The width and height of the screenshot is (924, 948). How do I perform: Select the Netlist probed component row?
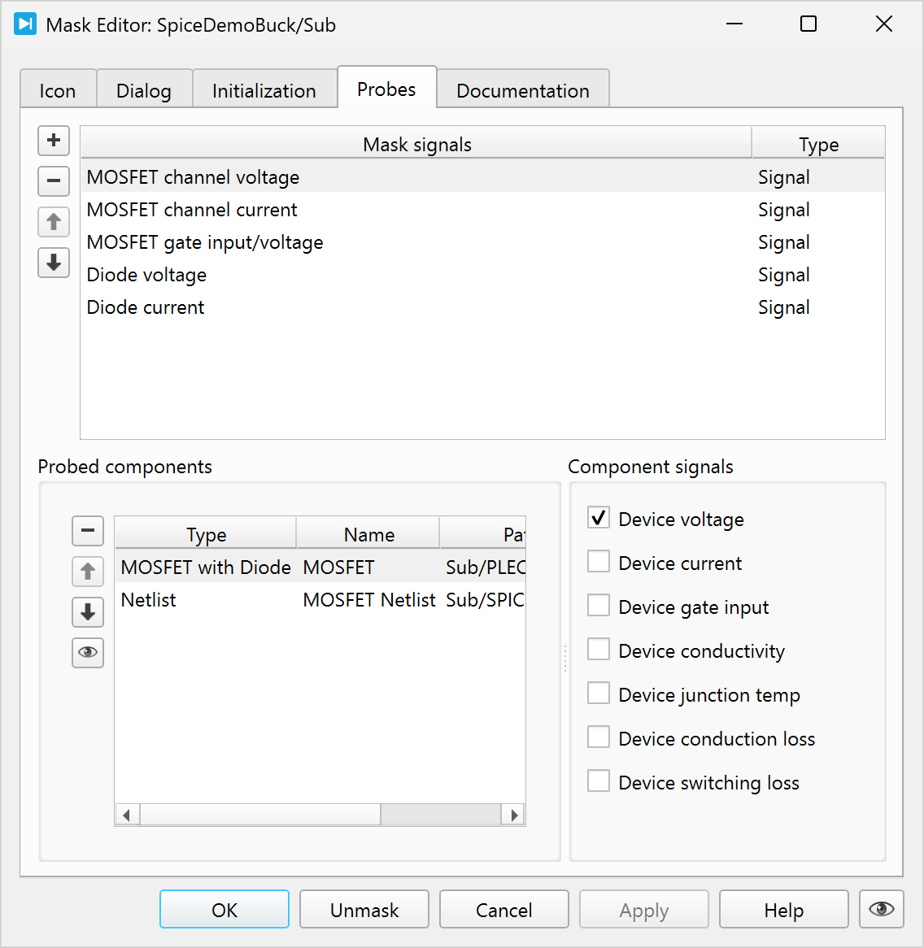click(149, 600)
